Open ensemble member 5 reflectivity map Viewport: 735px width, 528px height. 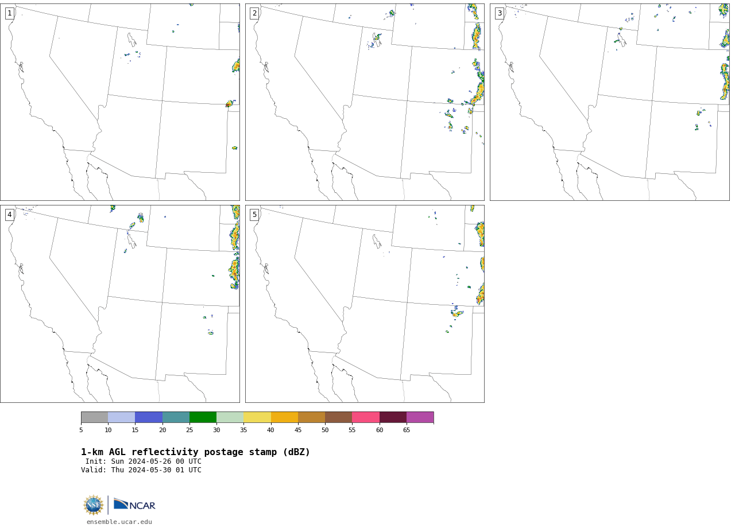coord(365,304)
